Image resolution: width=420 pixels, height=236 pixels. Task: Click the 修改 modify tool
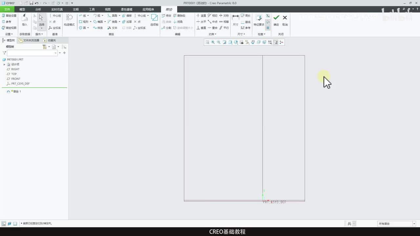(166, 15)
